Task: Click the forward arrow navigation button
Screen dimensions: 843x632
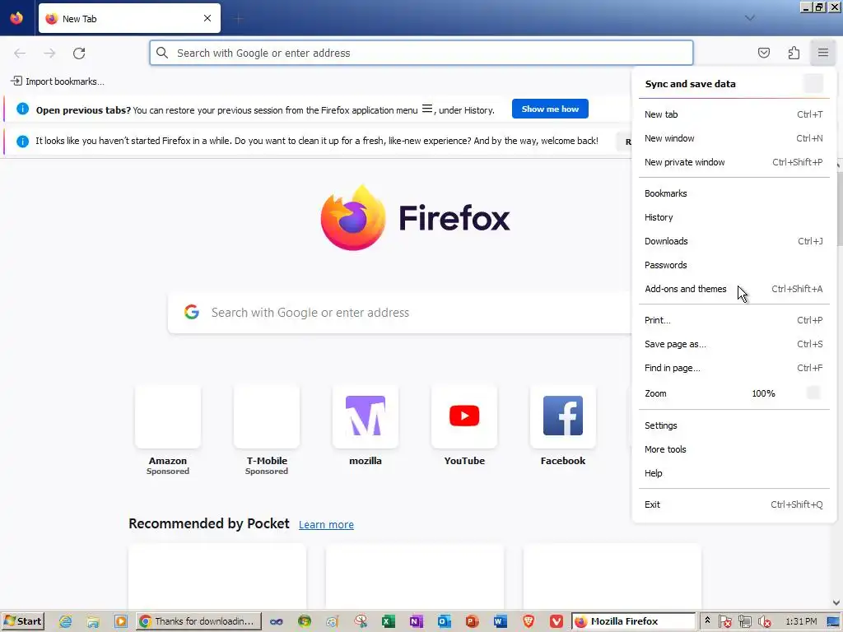Action: click(x=49, y=53)
